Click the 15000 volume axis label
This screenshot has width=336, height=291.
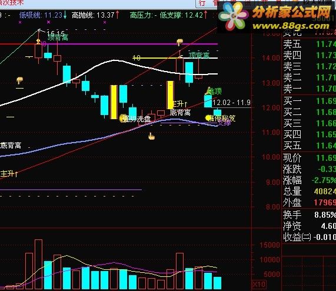click(x=270, y=245)
